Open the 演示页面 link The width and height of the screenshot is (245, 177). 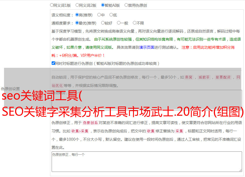[147, 47]
